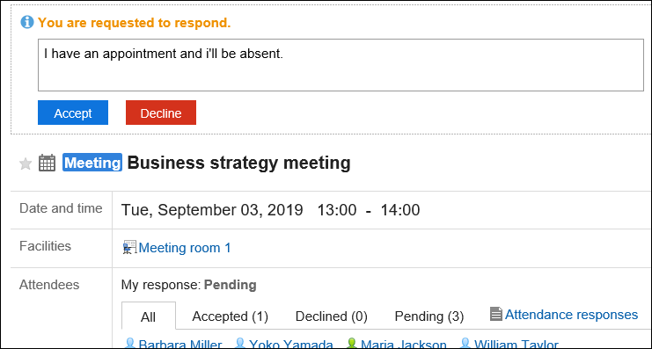
Task: Click Maria Jackson's green user icon
Action: [x=352, y=344]
